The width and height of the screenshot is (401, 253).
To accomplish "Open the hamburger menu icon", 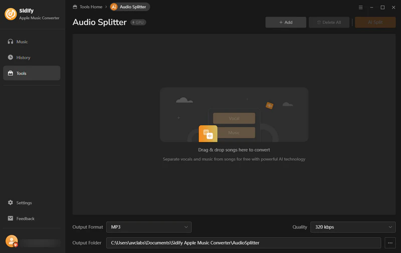I will [x=360, y=8].
